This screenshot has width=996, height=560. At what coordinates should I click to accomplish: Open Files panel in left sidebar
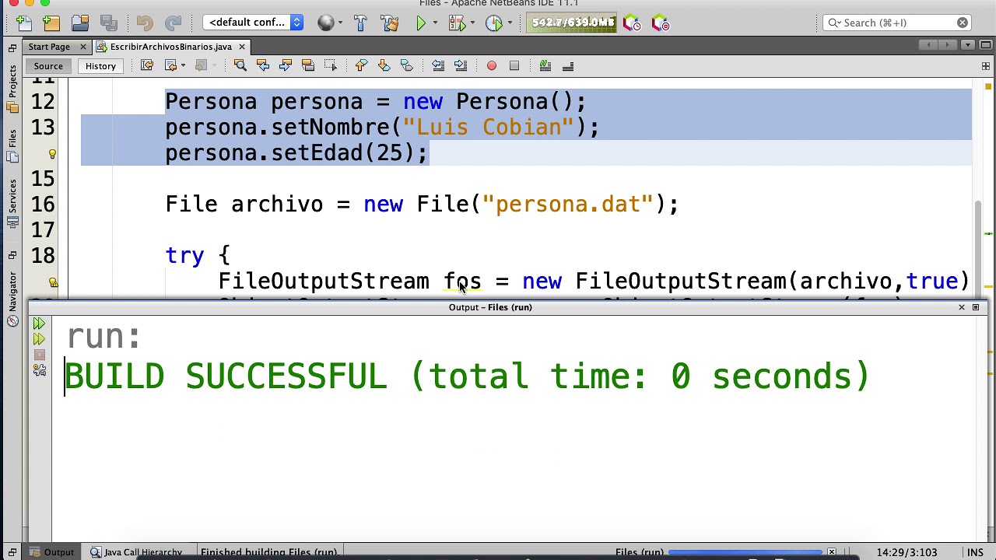[12, 146]
